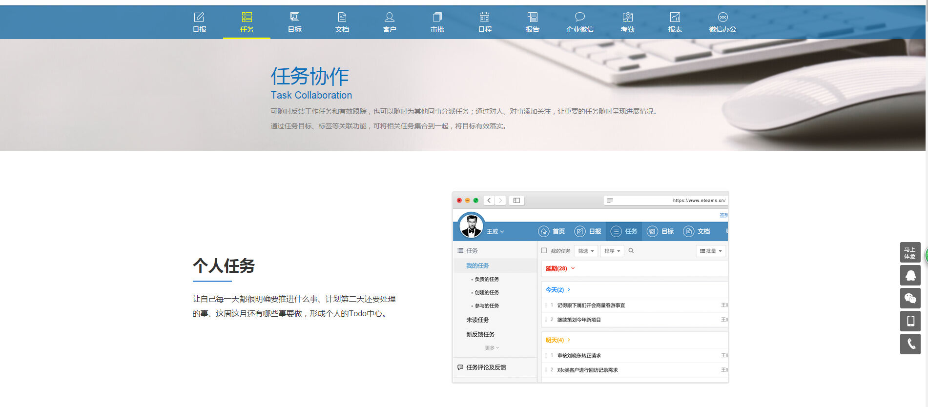The width and height of the screenshot is (928, 407).
Task: Expand the 延期(28) overdue section
Action: click(x=560, y=268)
